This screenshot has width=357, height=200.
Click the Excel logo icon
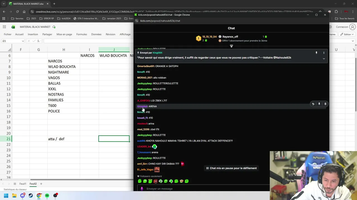coord(13,27)
